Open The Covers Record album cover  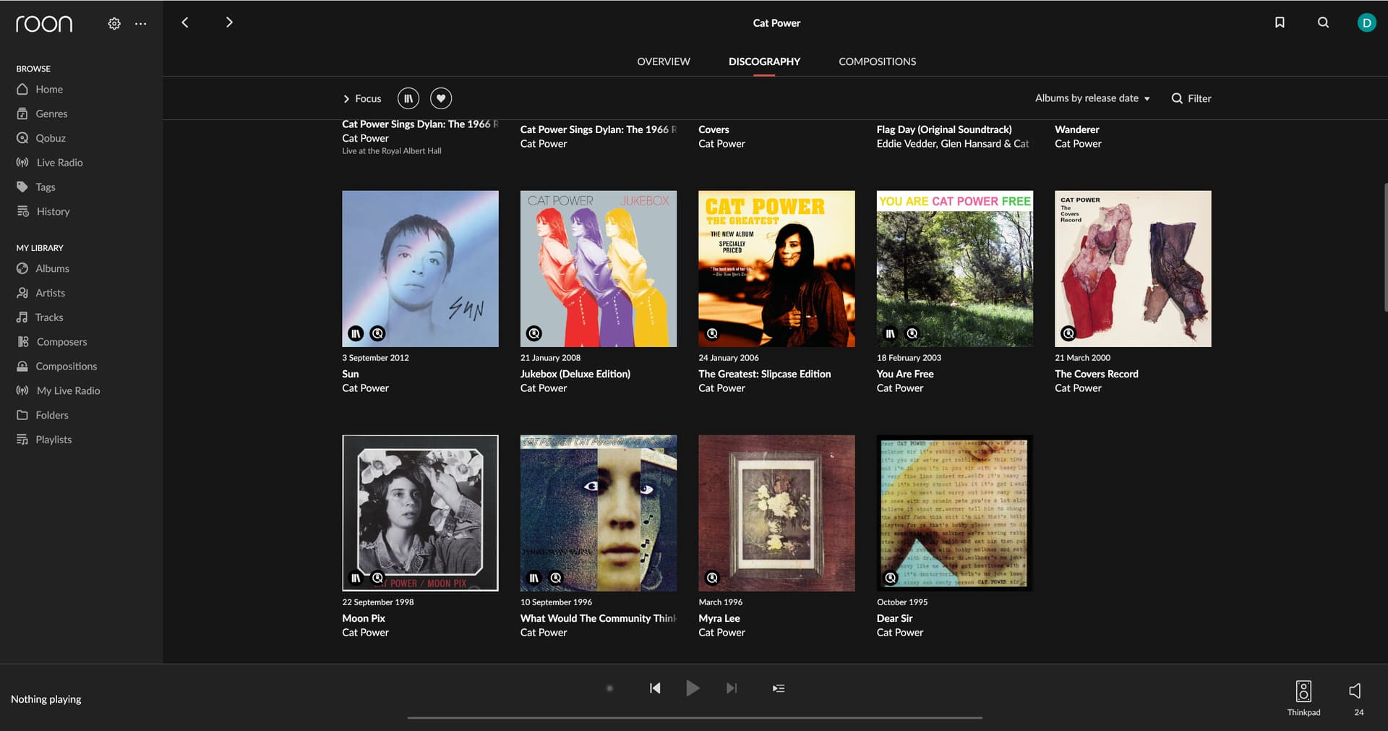click(1133, 269)
